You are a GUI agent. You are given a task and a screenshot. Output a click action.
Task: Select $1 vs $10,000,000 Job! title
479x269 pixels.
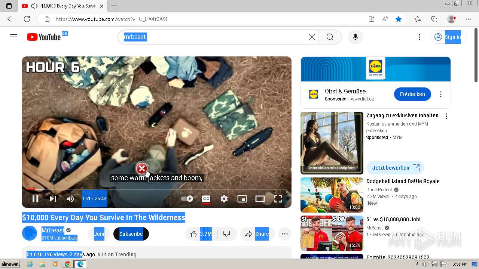coord(393,219)
